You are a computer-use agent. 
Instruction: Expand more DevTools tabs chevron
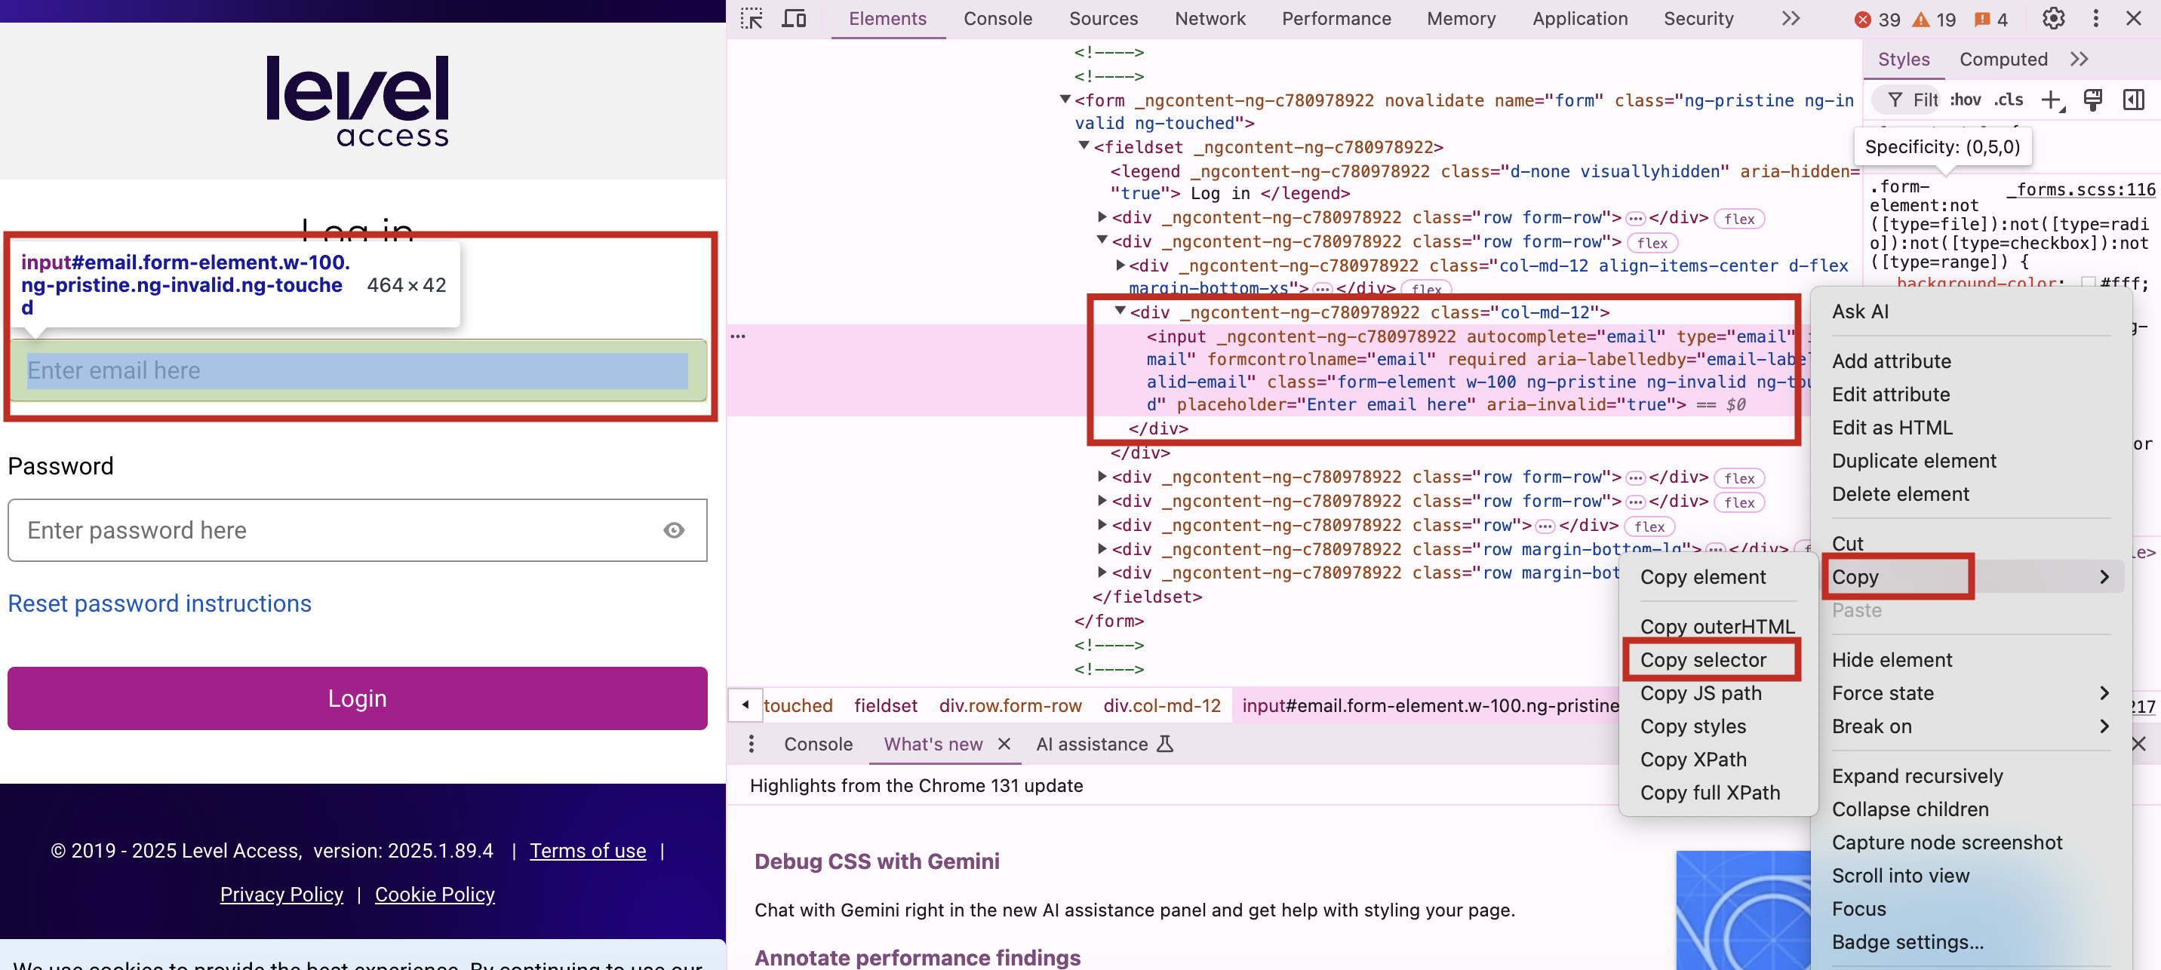pos(1791,18)
